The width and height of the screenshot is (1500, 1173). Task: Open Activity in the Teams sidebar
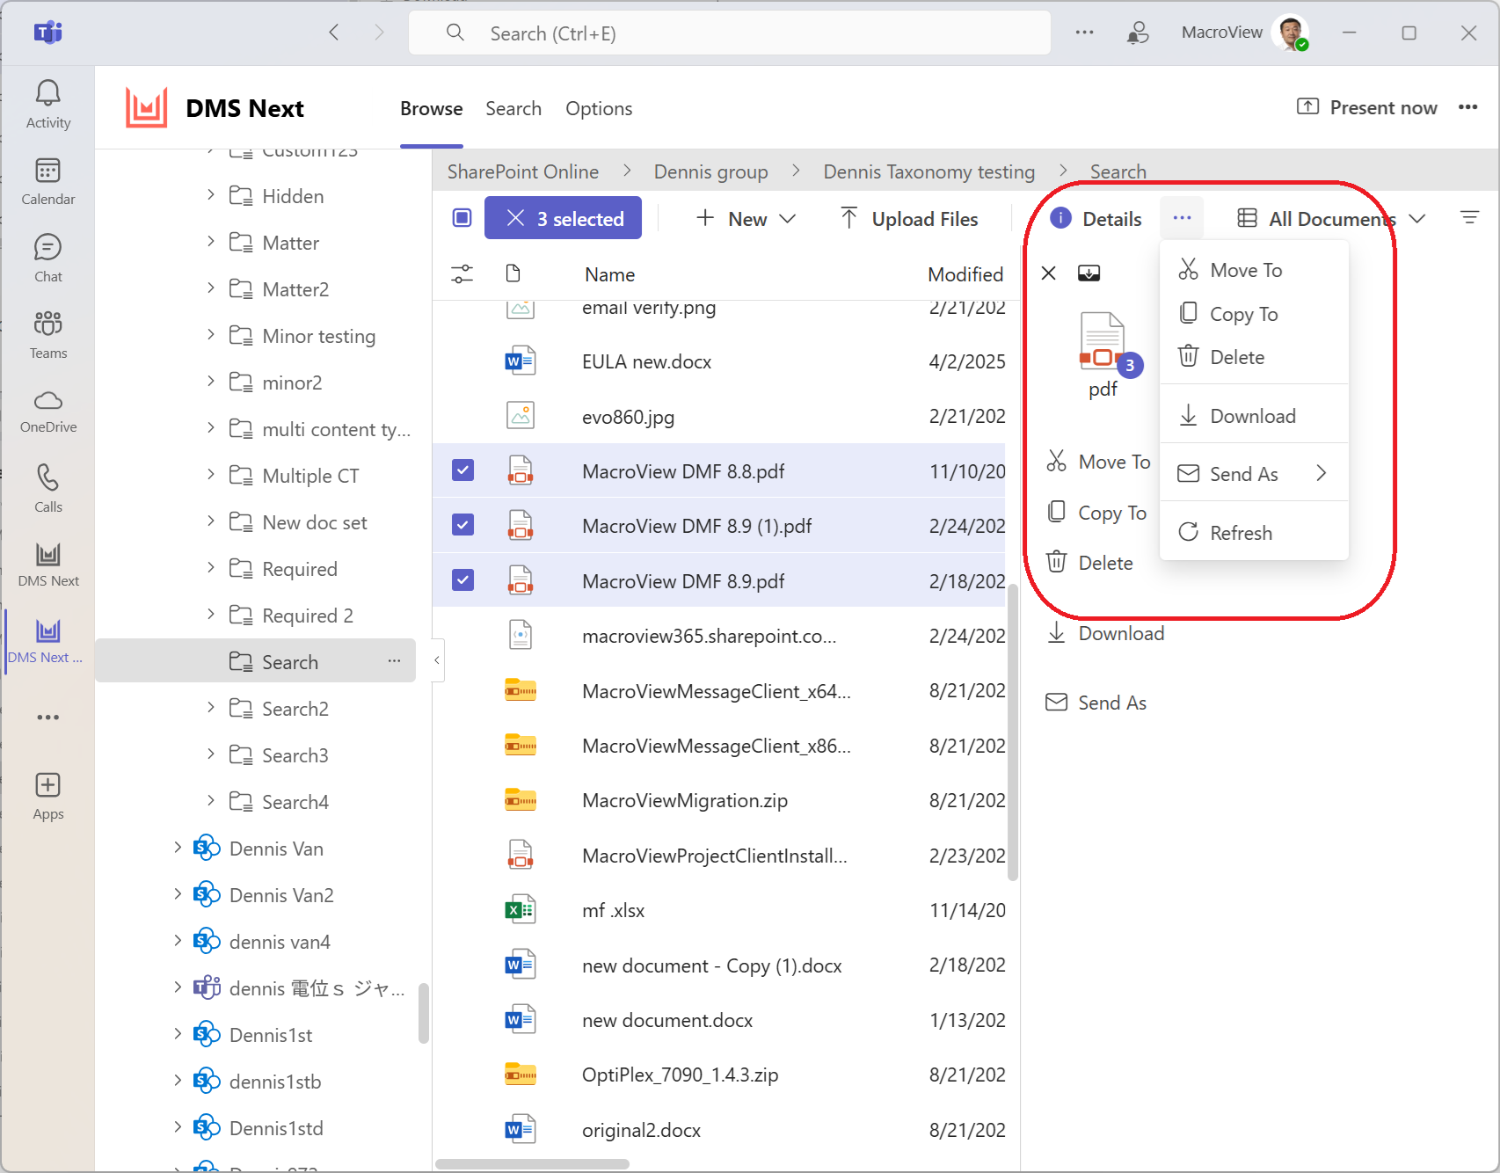click(47, 105)
